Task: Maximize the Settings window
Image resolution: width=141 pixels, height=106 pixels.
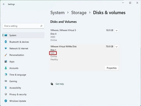Action: 130,3
